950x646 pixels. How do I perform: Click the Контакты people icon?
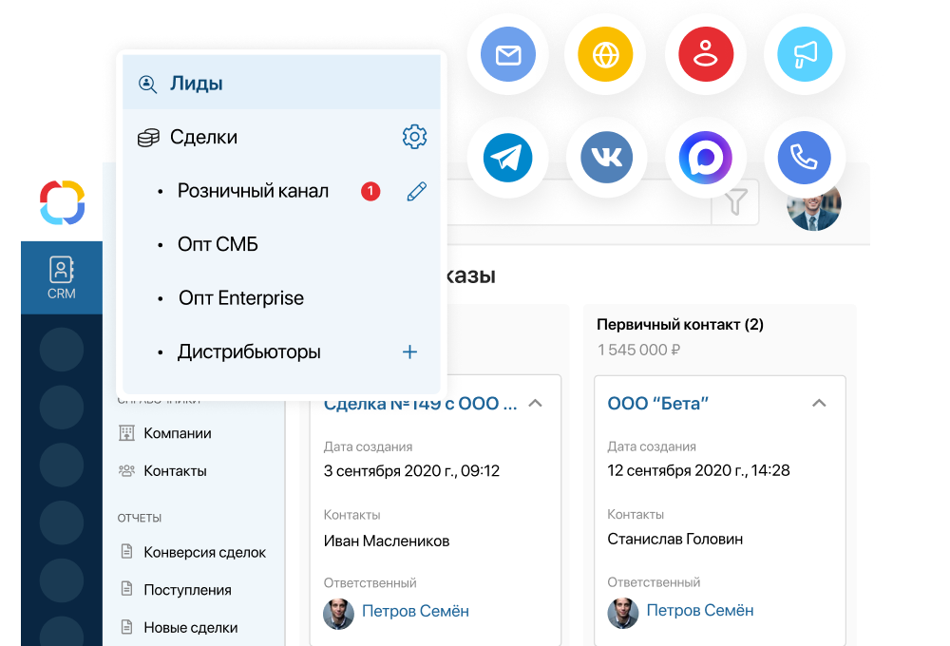point(126,470)
